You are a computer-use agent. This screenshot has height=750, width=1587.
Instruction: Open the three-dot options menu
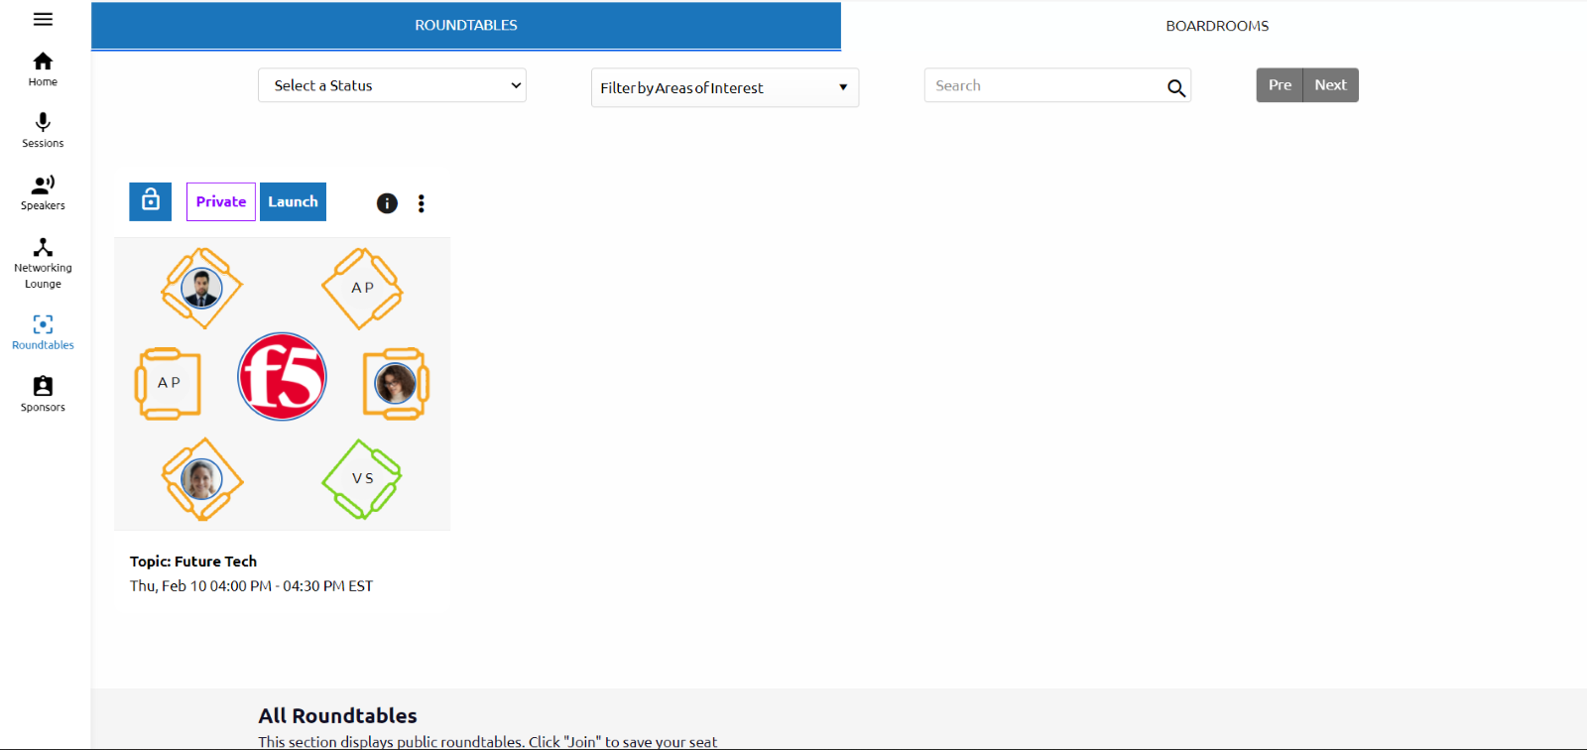(422, 203)
